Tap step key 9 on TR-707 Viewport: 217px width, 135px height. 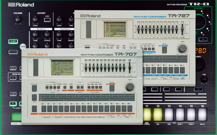[x=90, y=109]
